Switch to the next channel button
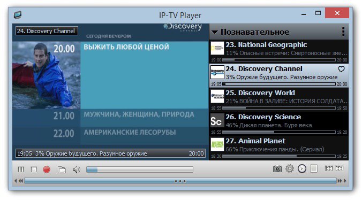The width and height of the screenshot is (362, 200). click(340, 168)
